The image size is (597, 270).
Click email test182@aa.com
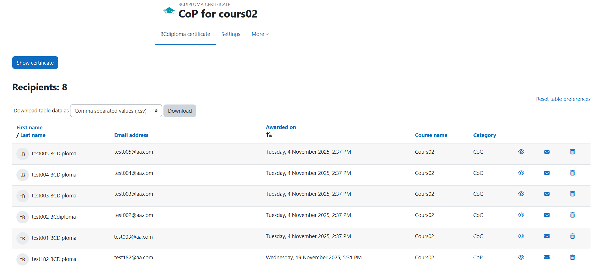133,257
